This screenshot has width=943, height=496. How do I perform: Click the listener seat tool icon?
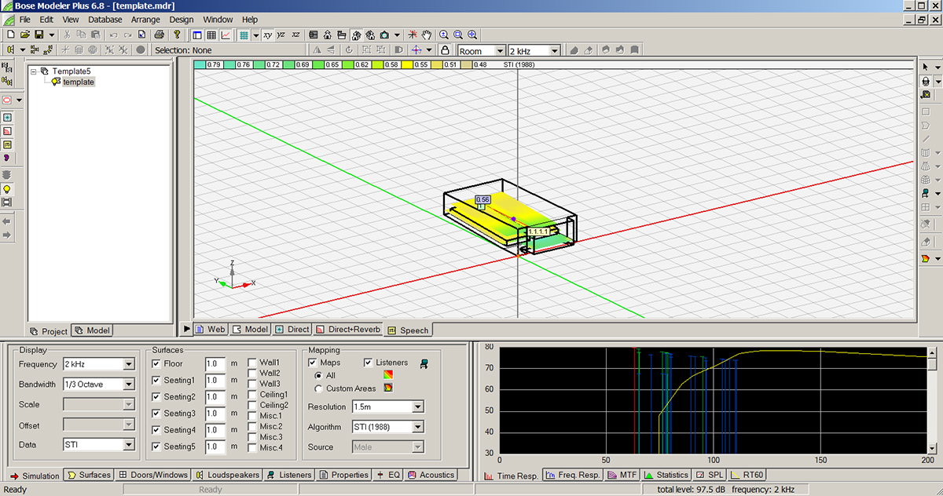tap(926, 193)
